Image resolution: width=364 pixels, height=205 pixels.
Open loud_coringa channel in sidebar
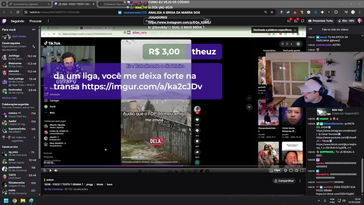tap(19, 82)
